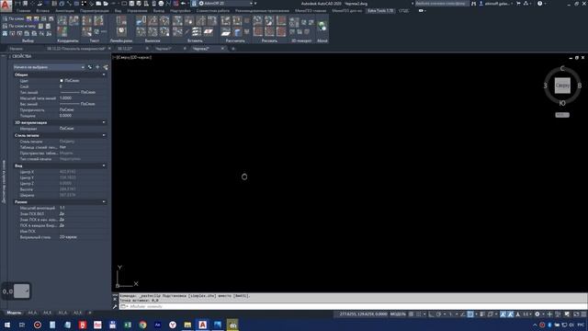Image resolution: width=588 pixels, height=331 pixels.
Task: Click the workspace switching gear icon in status bar
Action: [x=537, y=314]
